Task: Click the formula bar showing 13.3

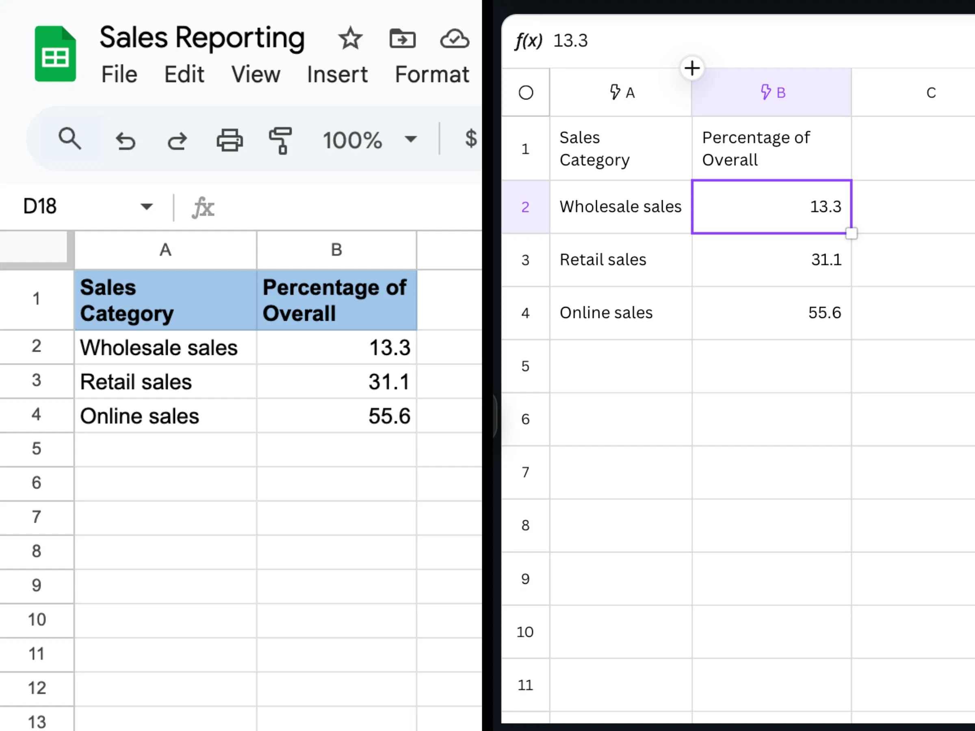Action: click(570, 41)
